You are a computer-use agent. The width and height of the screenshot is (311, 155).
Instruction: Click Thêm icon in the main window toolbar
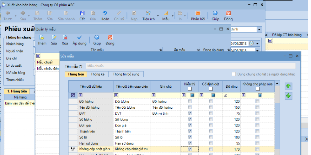37,13
